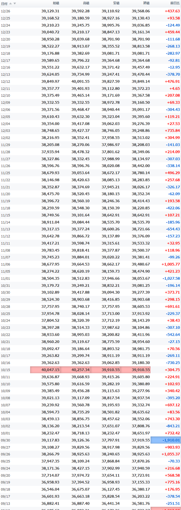Select the 12/19 date cell
The height and width of the screenshot is (510, 181).
[x=5, y=46]
